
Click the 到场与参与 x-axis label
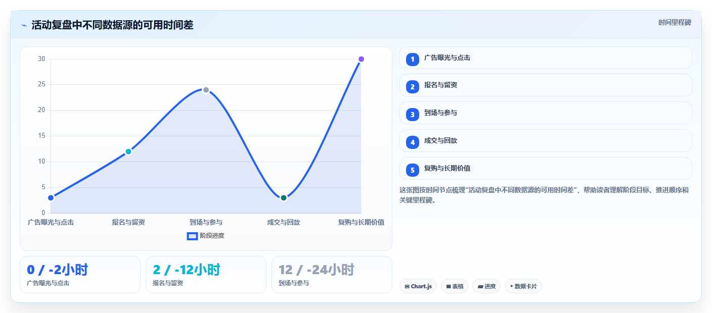206,222
